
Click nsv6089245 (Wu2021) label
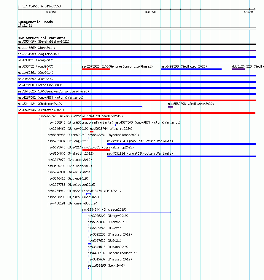point(104,228)
